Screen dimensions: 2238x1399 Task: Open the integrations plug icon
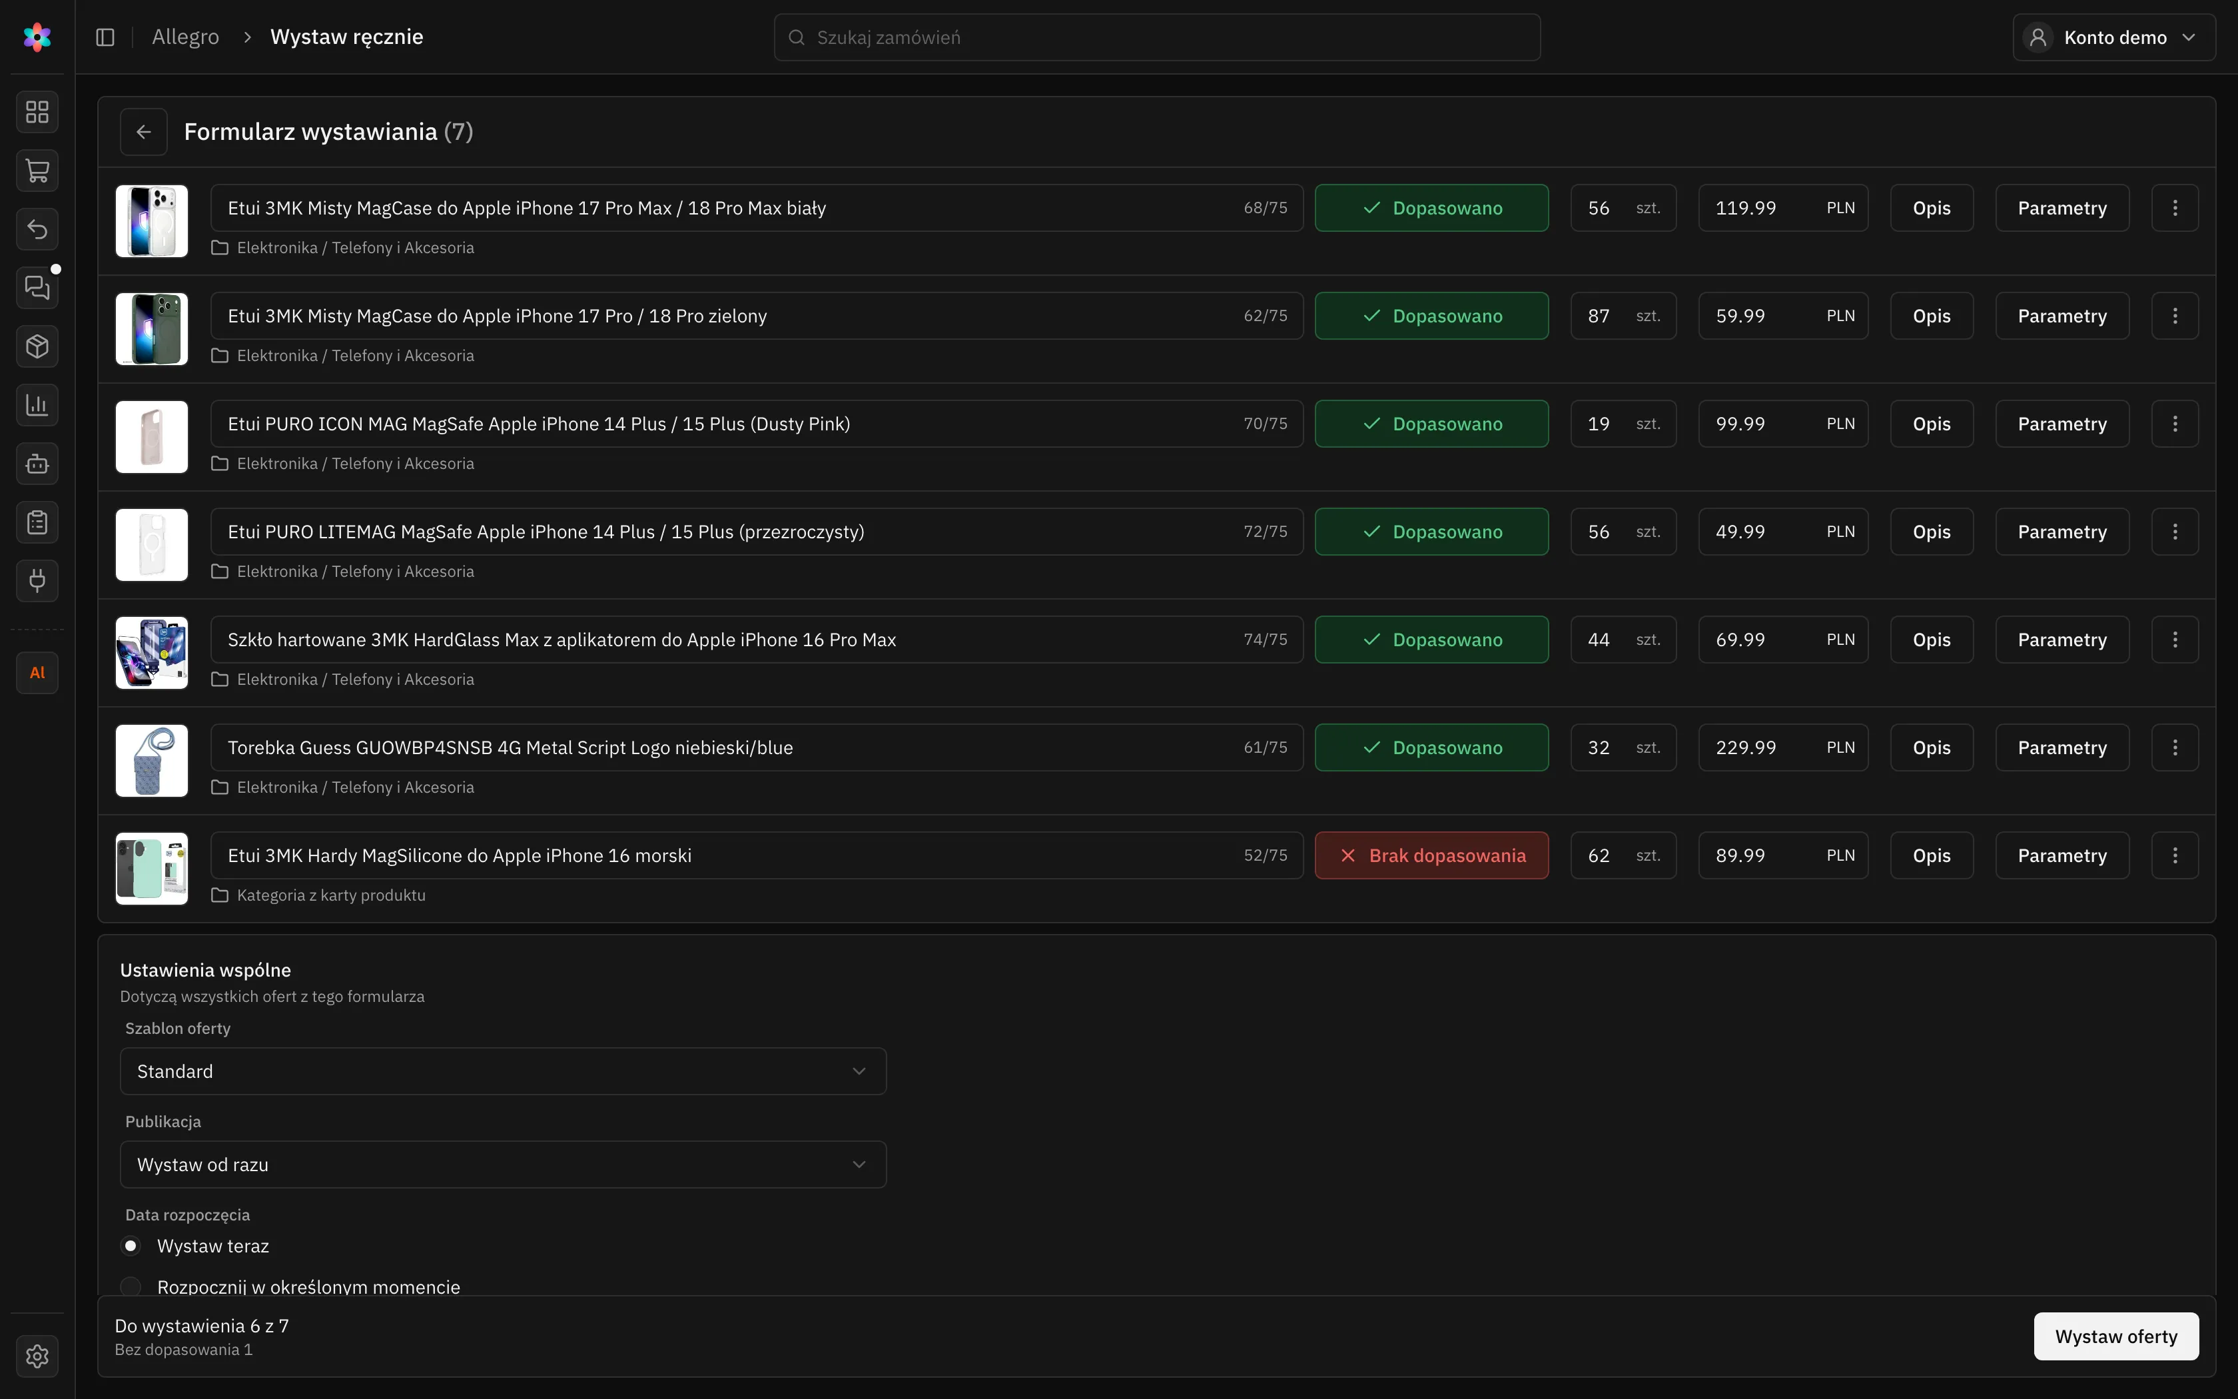coord(37,581)
